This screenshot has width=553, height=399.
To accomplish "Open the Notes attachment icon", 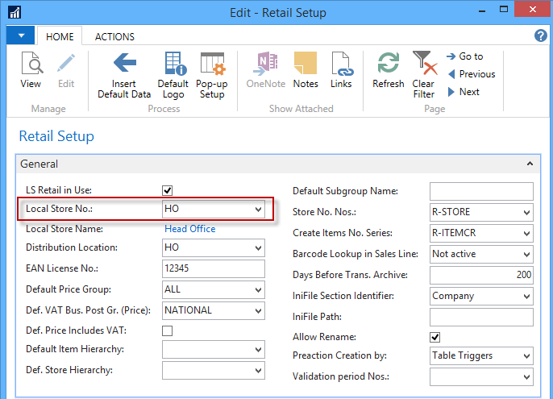I will pyautogui.click(x=306, y=70).
